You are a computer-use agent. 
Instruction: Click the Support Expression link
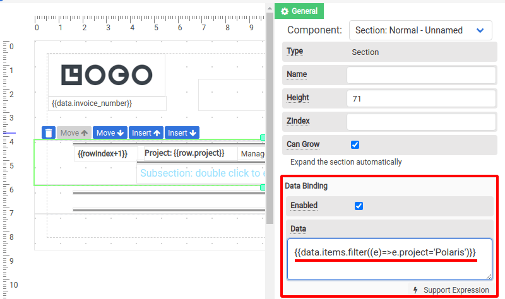(451, 290)
